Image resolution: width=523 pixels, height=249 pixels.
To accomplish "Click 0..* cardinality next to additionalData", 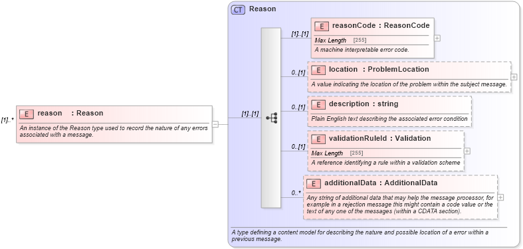I will 296,193.
